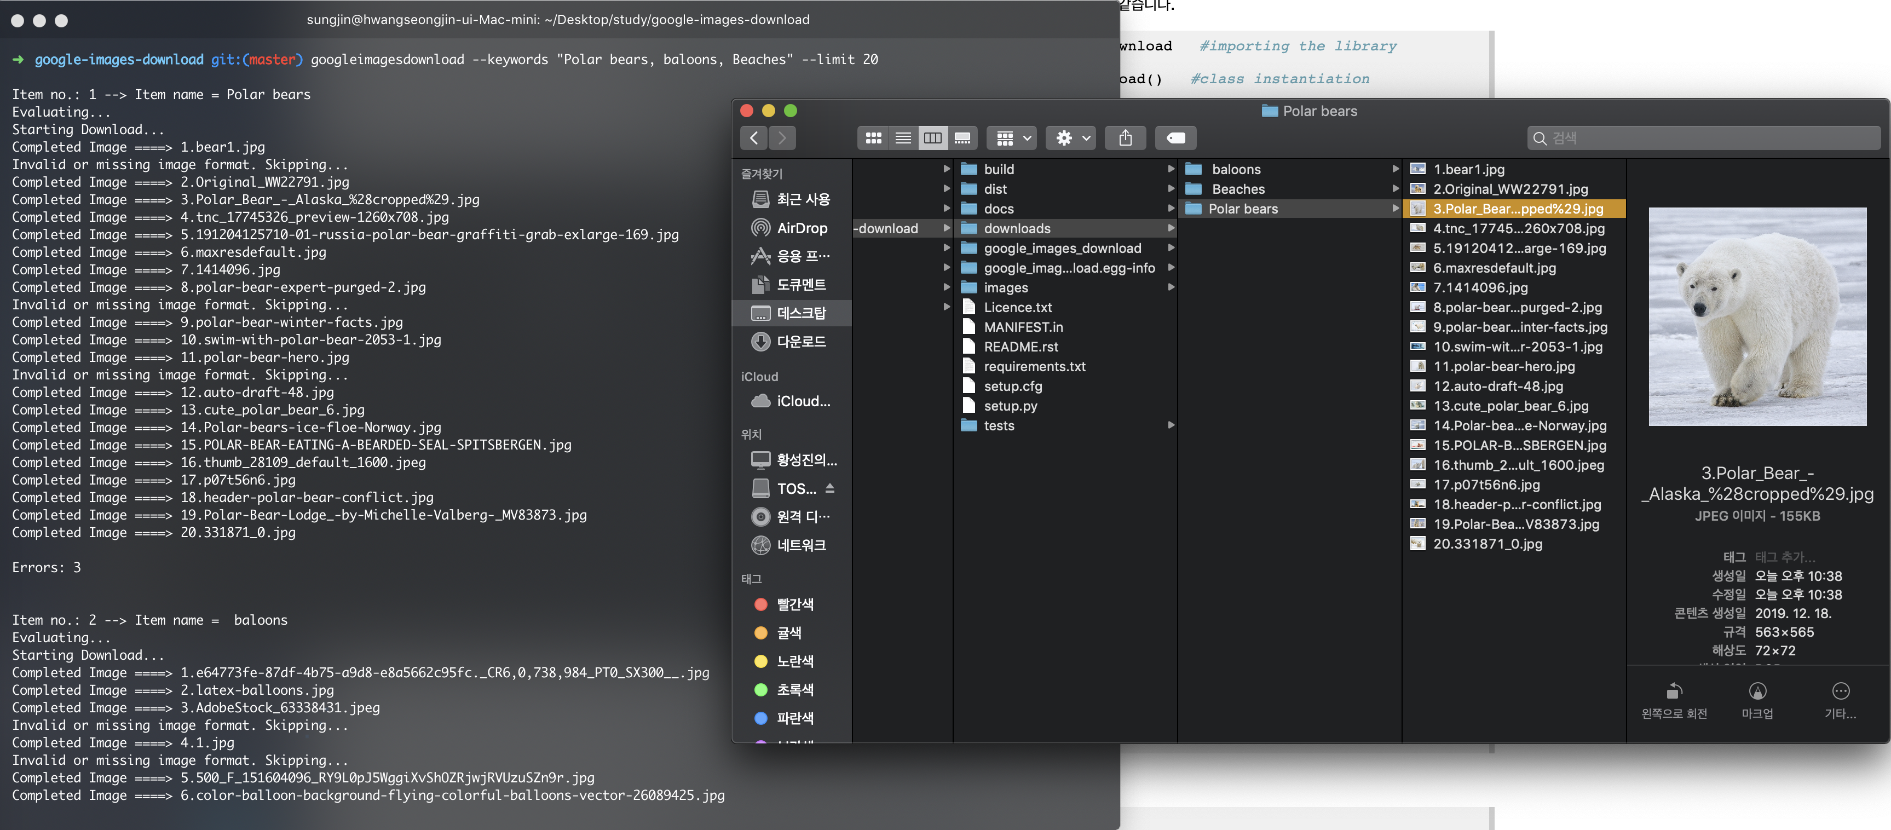Select the build folder
Image resolution: width=1891 pixels, height=830 pixels.
pyautogui.click(x=1065, y=170)
